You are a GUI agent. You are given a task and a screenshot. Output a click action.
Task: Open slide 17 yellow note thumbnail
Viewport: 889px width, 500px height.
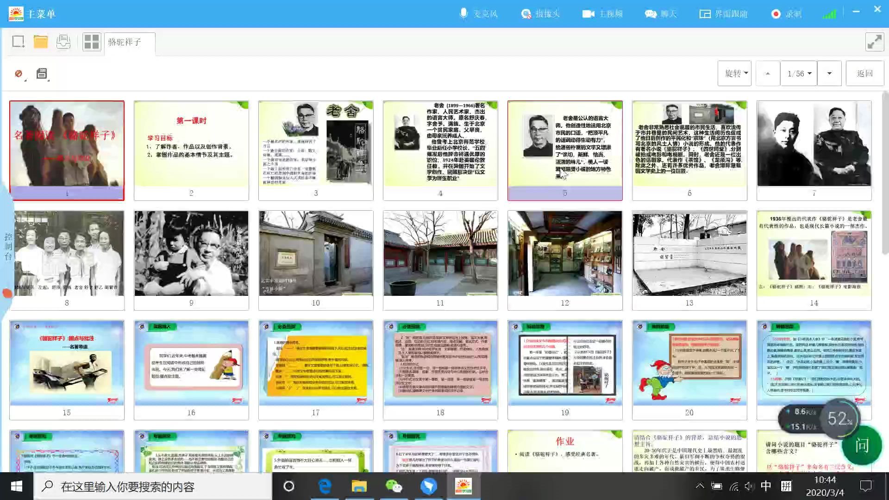316,370
